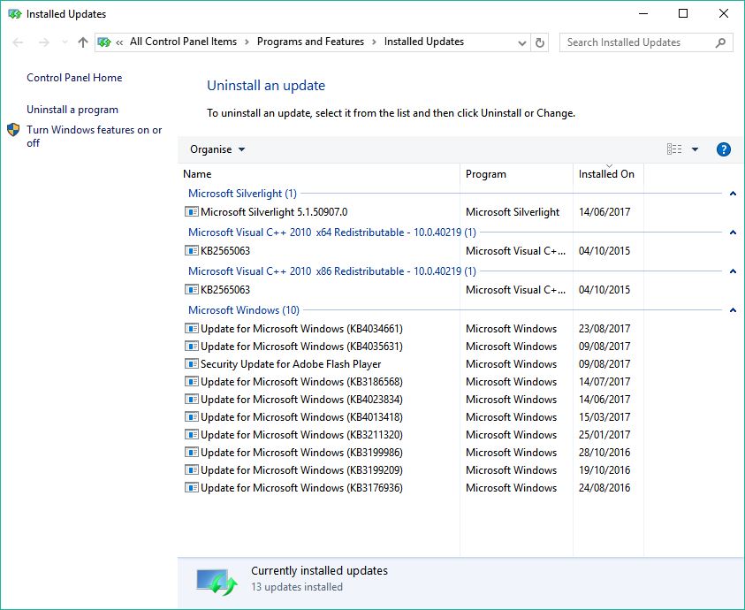The height and width of the screenshot is (610, 745).
Task: Go up one level with Up arrow
Action: [83, 42]
